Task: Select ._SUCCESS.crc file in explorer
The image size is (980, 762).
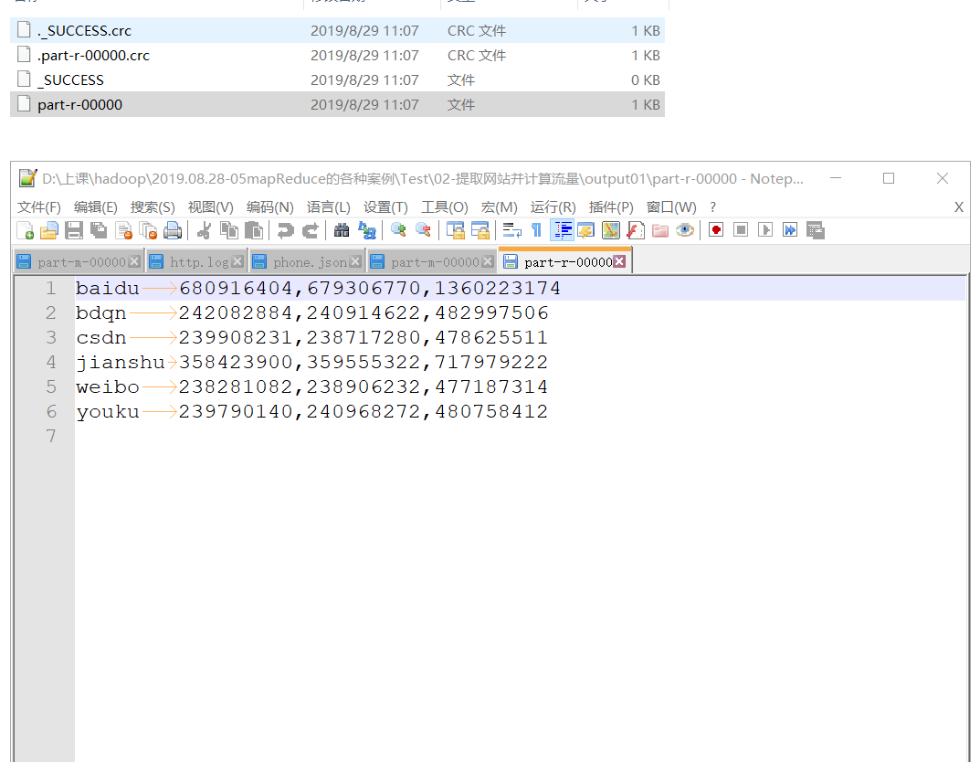Action: coord(338,31)
